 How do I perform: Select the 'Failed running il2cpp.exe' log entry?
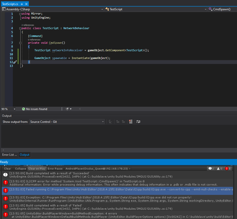[x=117, y=191]
